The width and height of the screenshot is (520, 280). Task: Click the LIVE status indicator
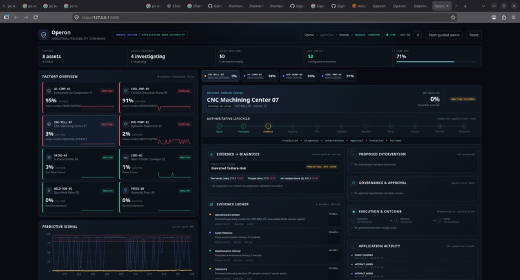click(x=391, y=35)
